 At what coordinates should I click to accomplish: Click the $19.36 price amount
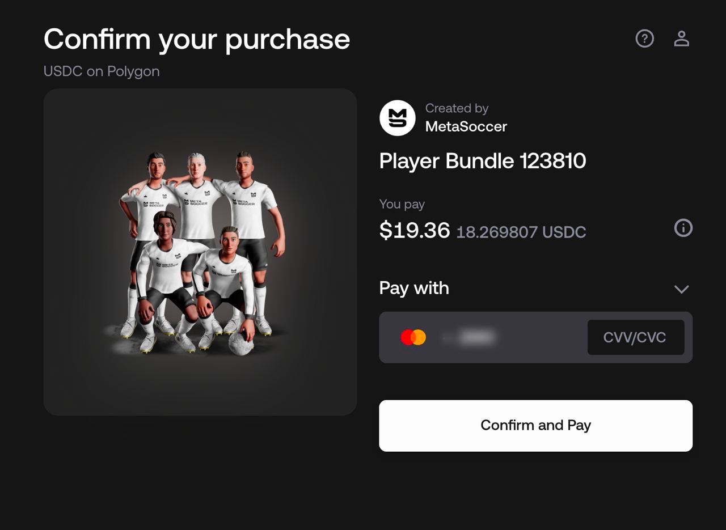[x=414, y=230]
